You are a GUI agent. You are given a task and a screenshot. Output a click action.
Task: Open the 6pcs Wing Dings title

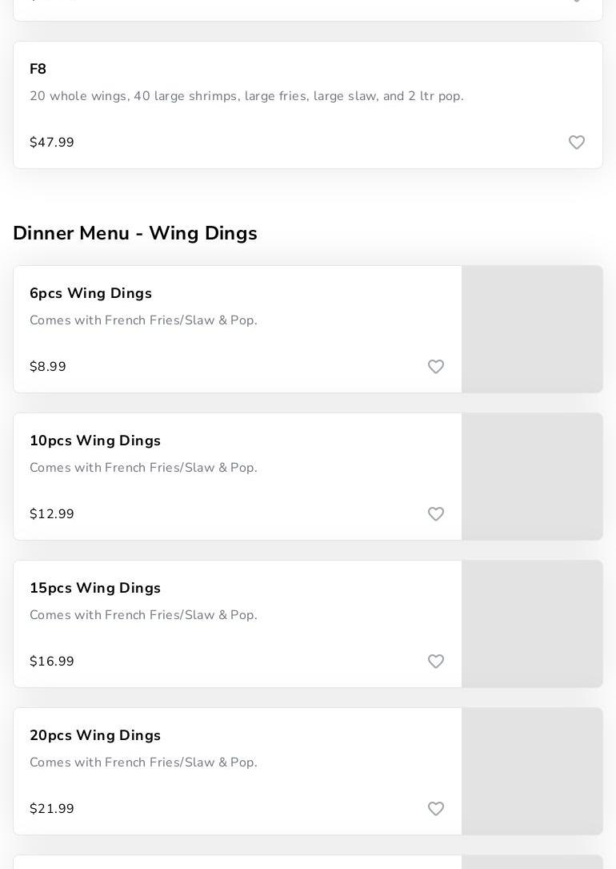[x=90, y=294]
